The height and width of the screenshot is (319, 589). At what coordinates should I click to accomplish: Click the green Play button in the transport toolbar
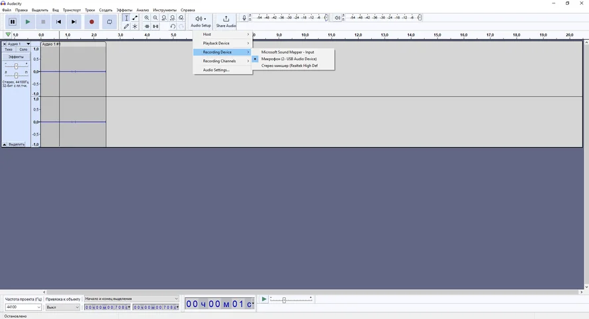click(28, 22)
